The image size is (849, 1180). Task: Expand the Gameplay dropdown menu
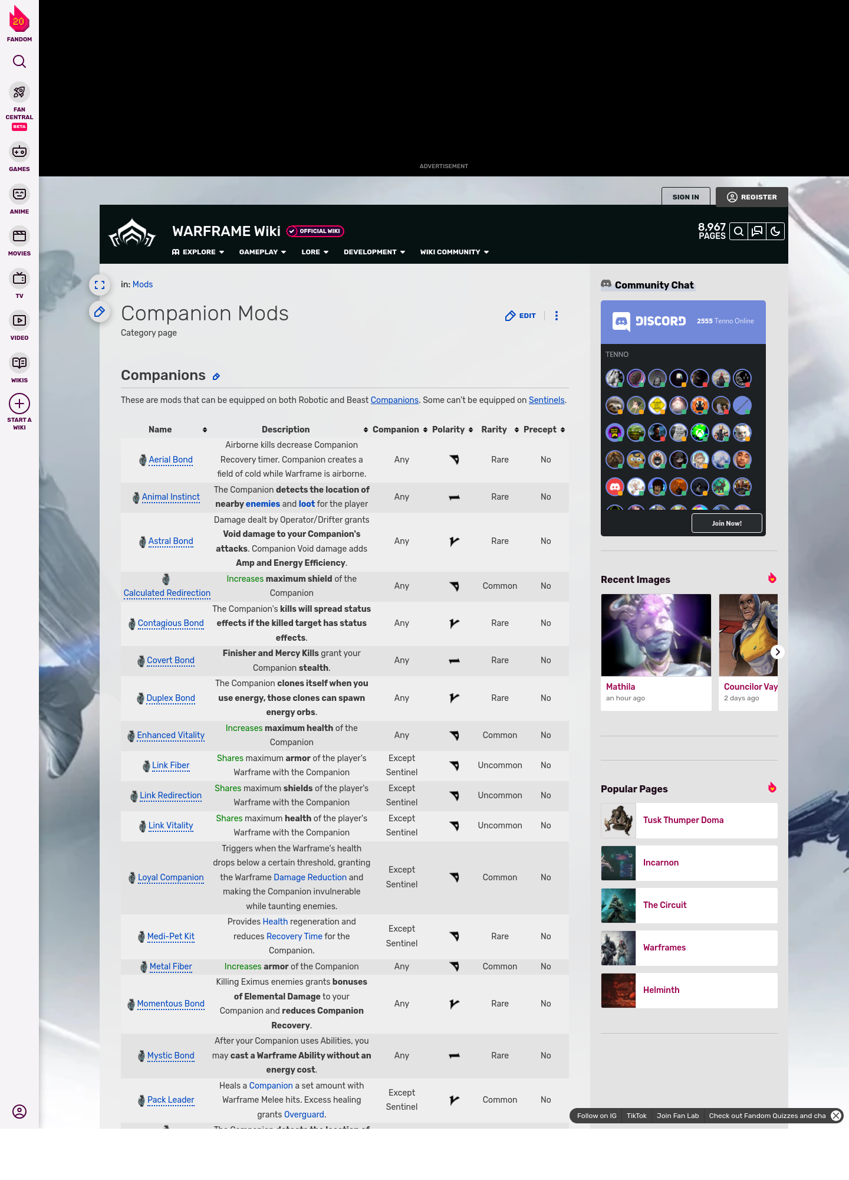coord(262,252)
